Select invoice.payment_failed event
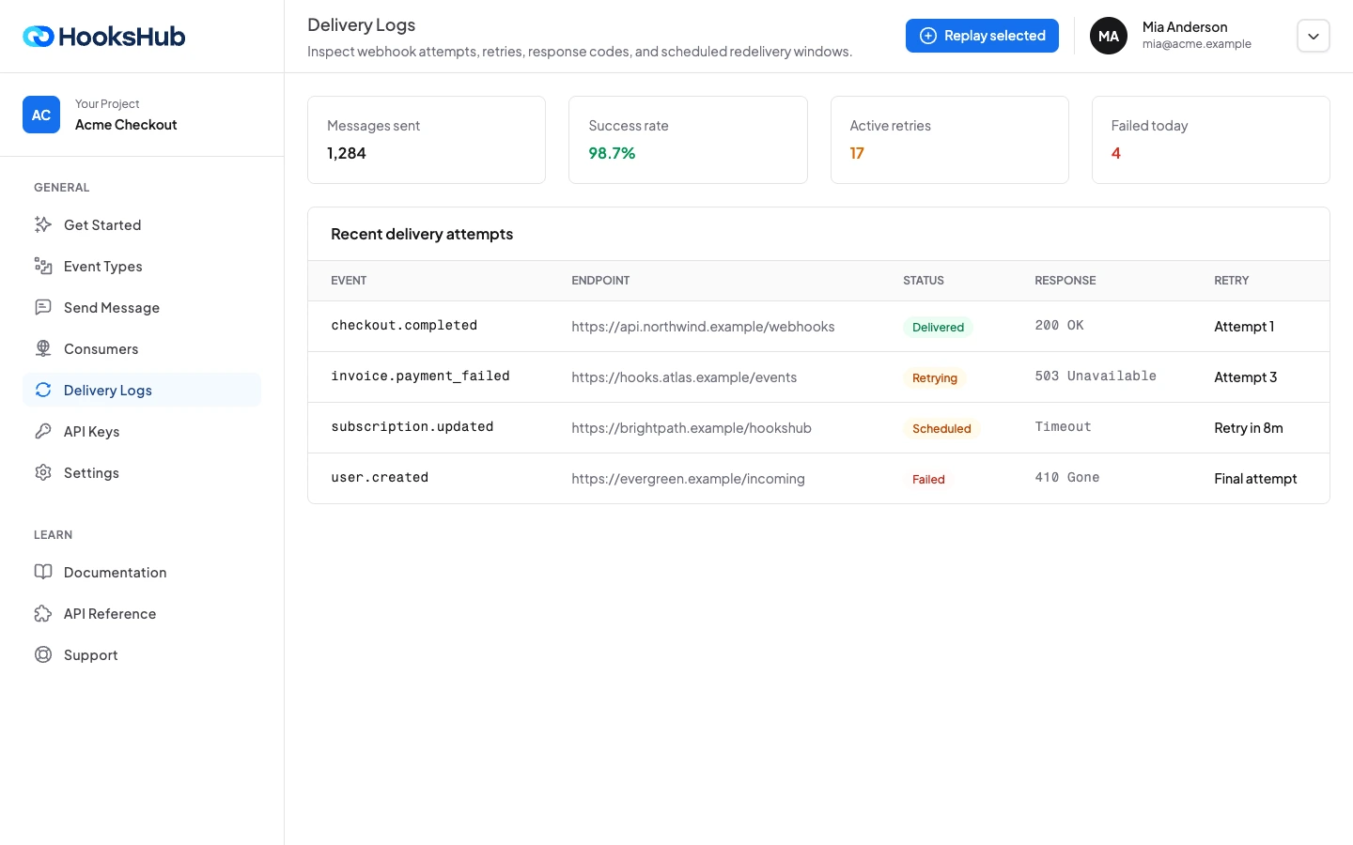 pos(420,376)
